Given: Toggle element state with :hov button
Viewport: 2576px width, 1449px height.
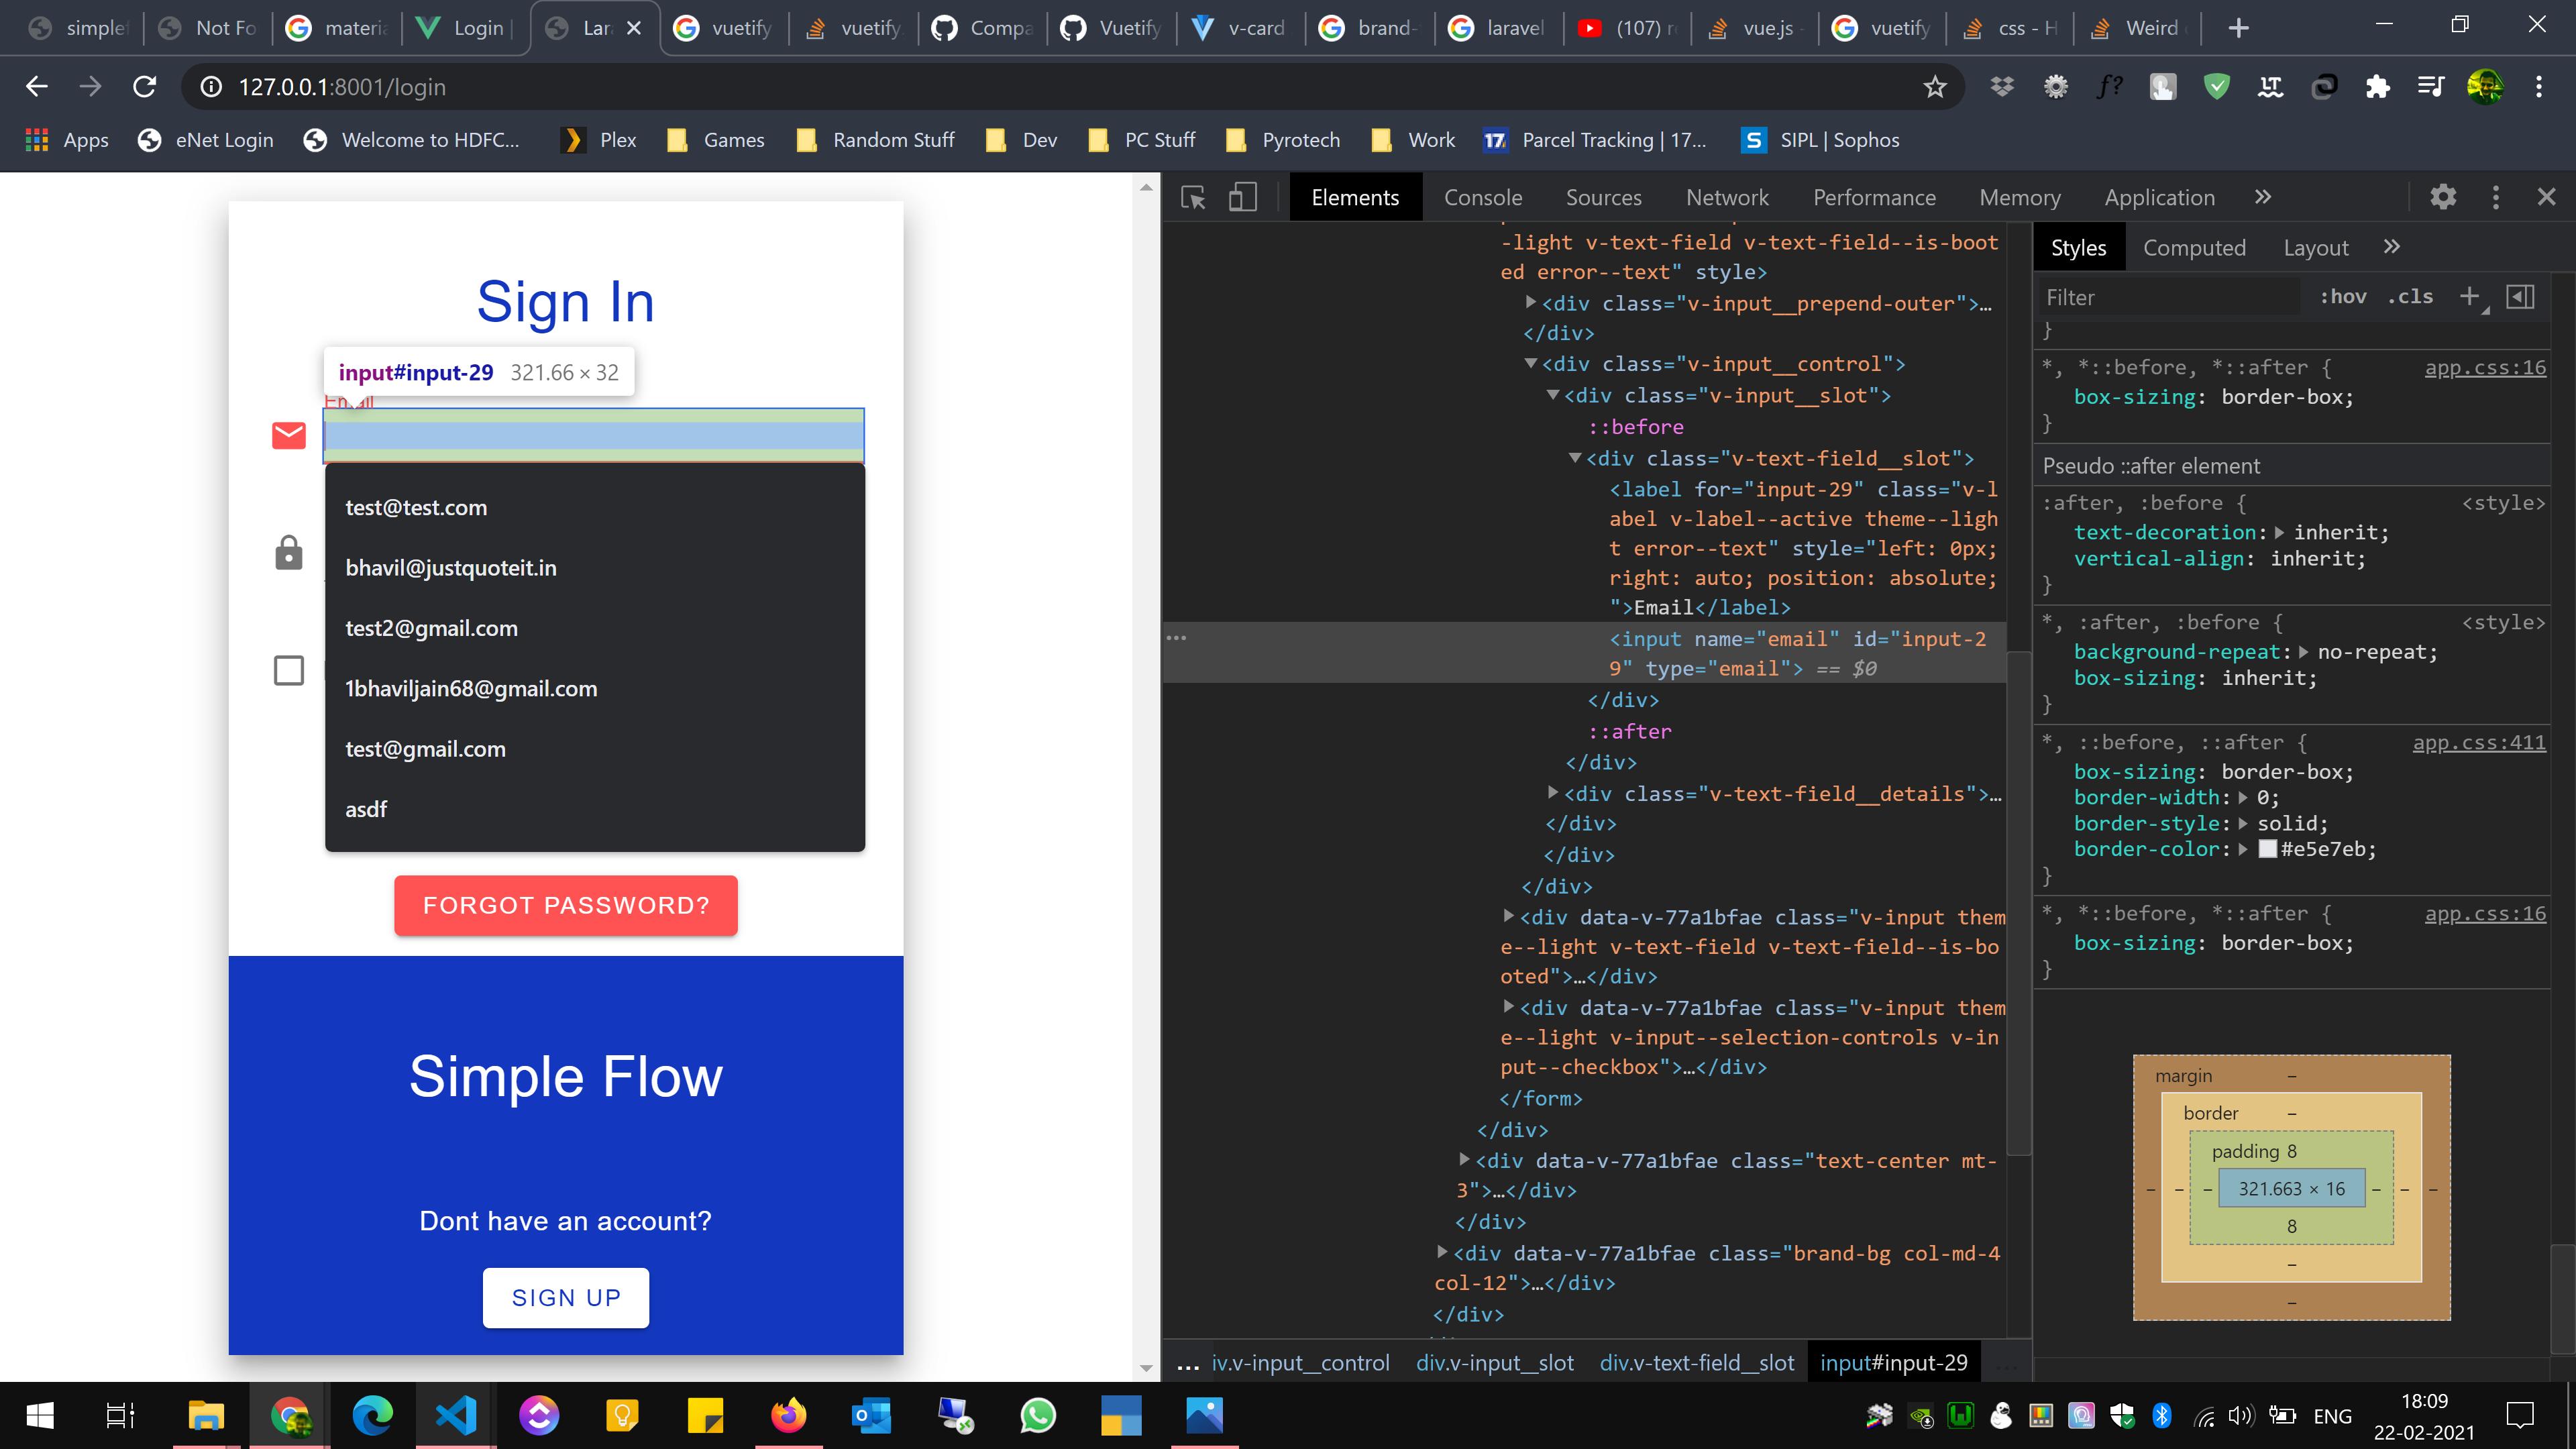Looking at the screenshot, I should 2344,297.
